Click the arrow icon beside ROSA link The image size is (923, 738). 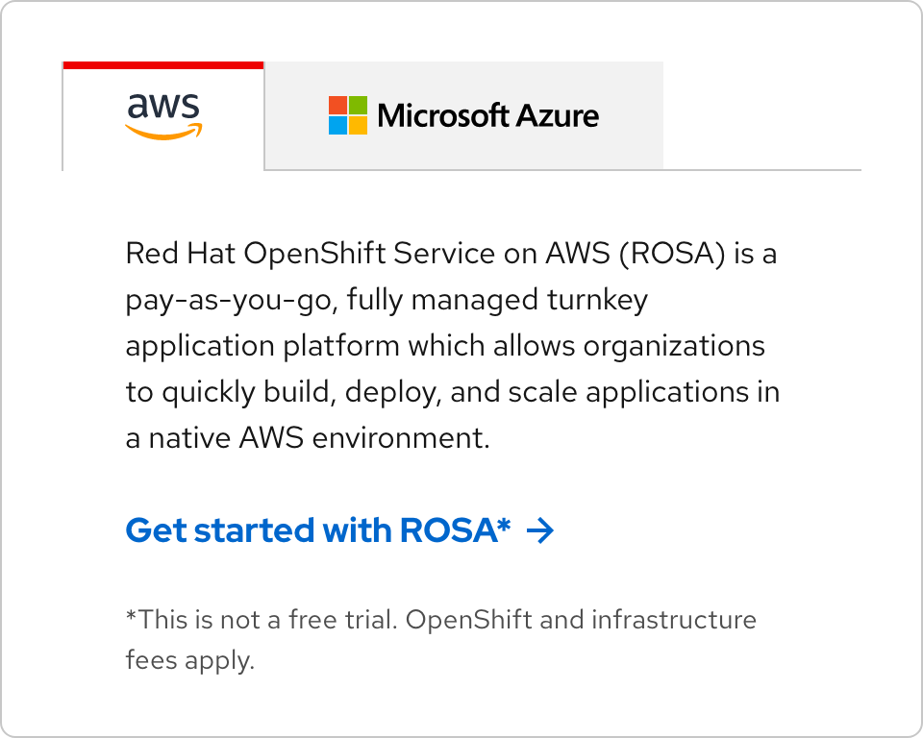pyautogui.click(x=541, y=530)
